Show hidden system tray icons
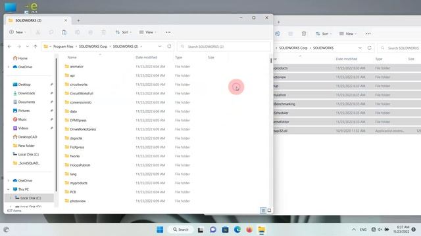The image size is (421, 236). click(354, 229)
